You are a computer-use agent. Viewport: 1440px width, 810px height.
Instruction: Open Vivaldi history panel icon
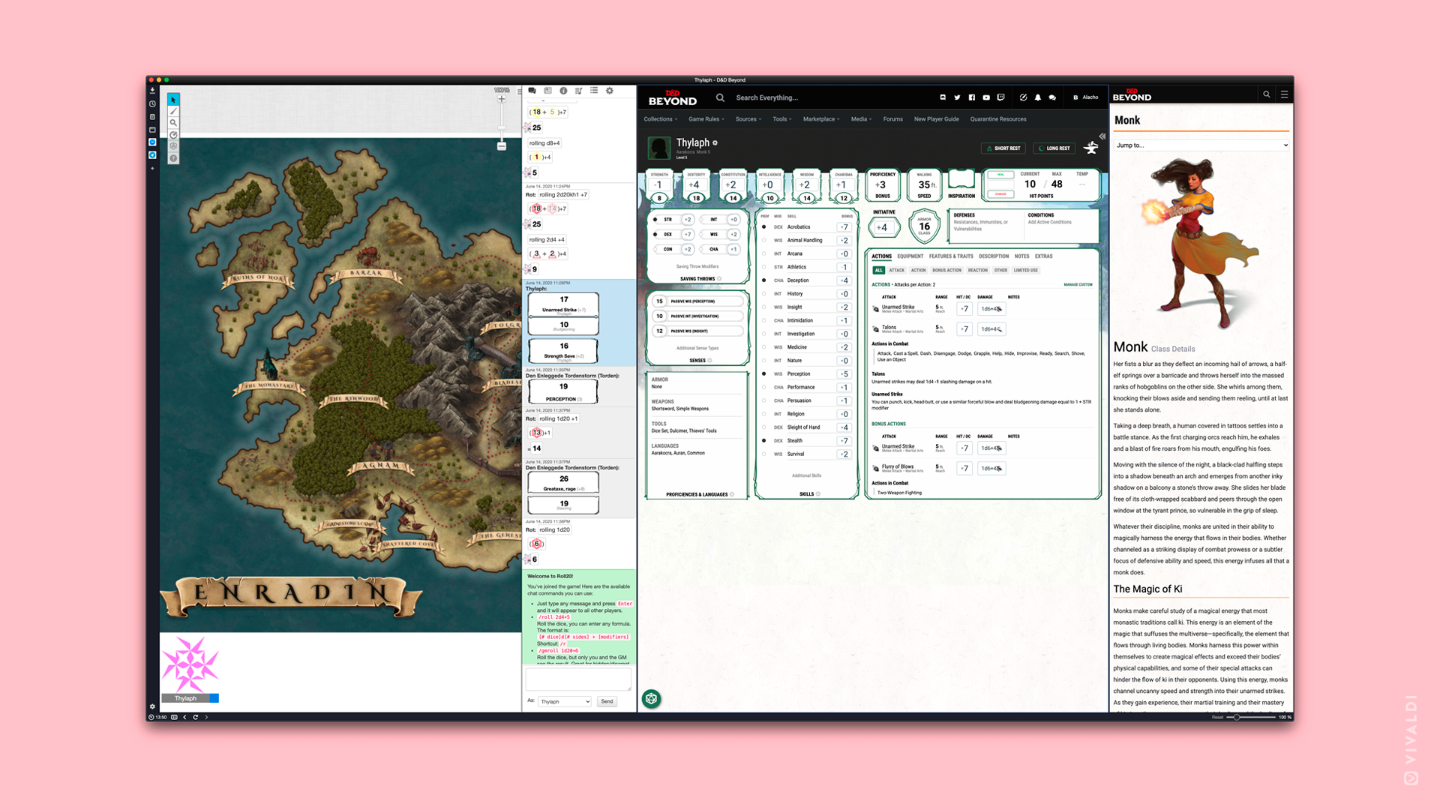tap(152, 103)
